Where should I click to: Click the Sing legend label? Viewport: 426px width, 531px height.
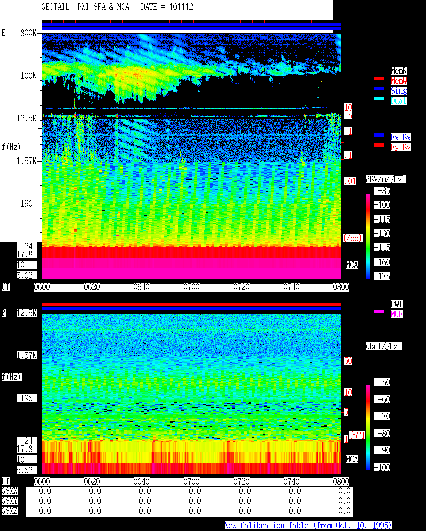(399, 91)
